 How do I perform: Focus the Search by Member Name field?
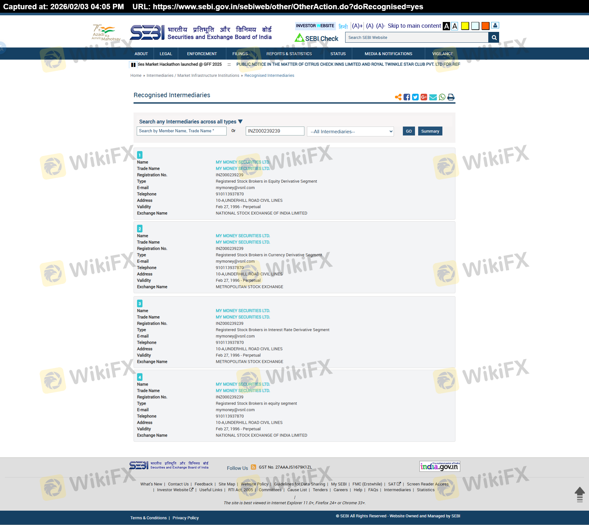click(x=182, y=131)
